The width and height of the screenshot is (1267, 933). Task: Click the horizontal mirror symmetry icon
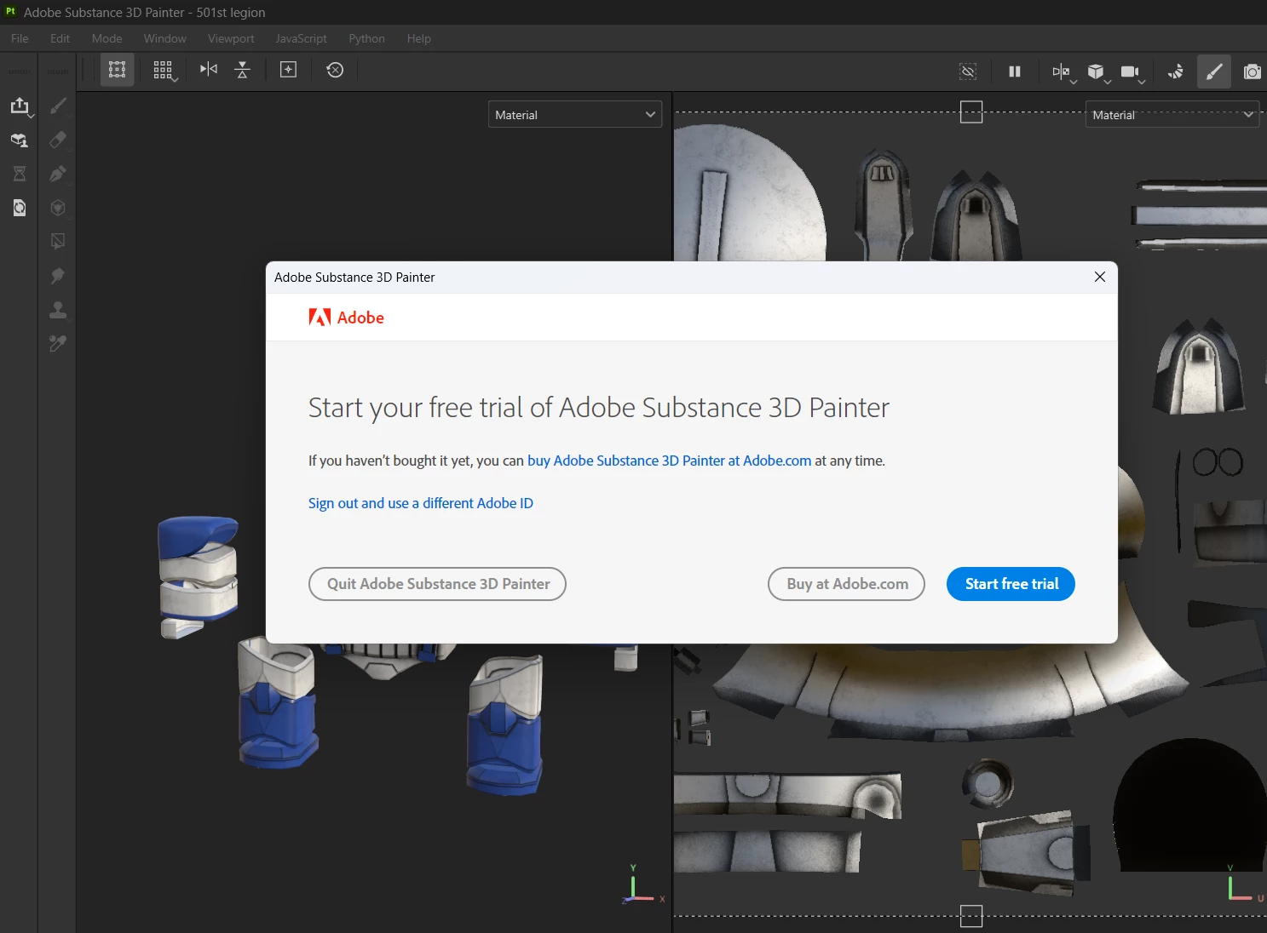point(209,69)
